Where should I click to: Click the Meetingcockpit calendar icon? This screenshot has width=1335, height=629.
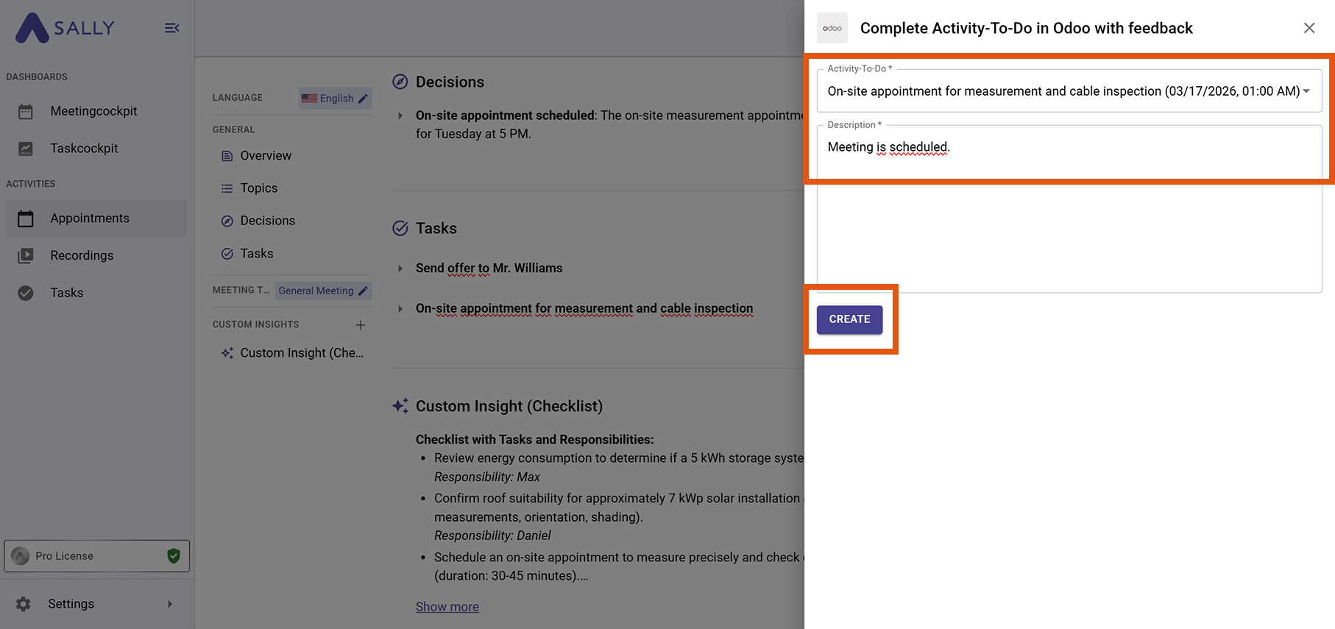[x=26, y=111]
